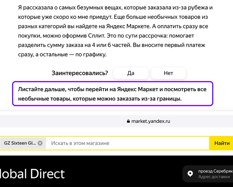The image size is (233, 187).
Task: Click the "Листайте дальше" highlighted banner
Action: click(x=113, y=93)
